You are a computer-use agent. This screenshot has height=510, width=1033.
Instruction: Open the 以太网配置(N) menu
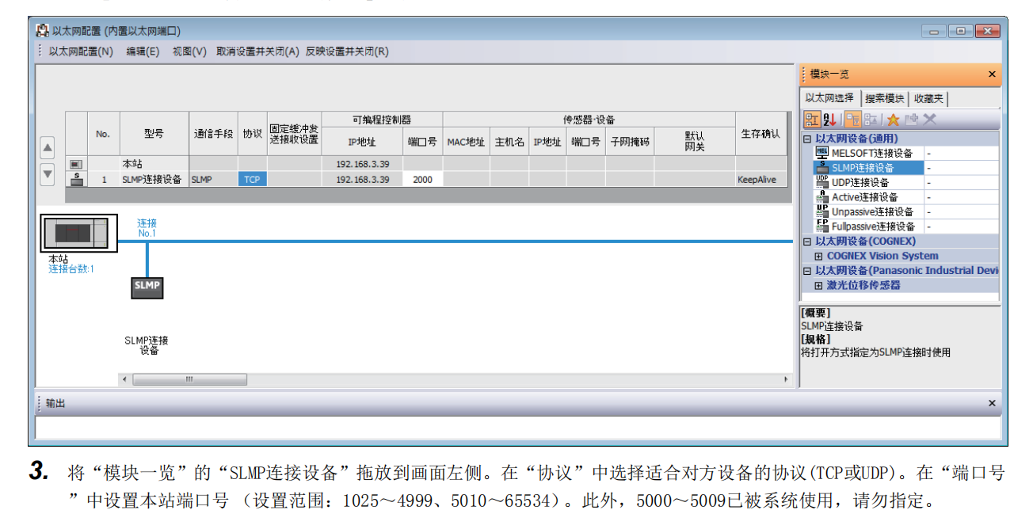pos(81,51)
